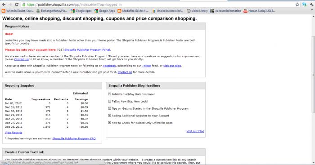Open the Video Library bookmark
The width and height of the screenshot is (315, 165).
(x=197, y=11)
